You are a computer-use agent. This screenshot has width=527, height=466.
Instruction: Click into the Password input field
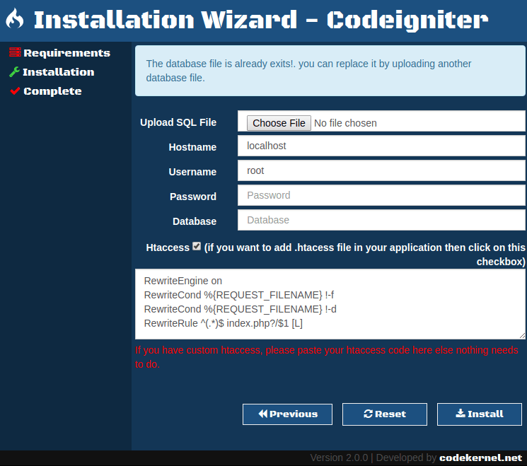click(381, 195)
